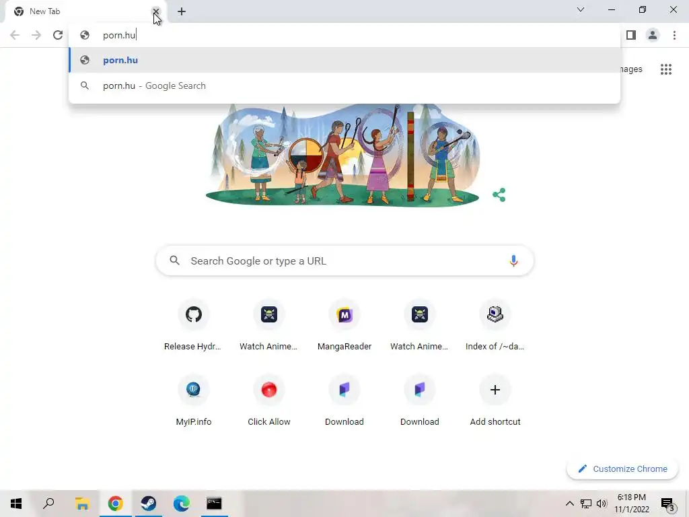Click the browser back arrow
Screen dimensions: 689x517
coord(15,35)
